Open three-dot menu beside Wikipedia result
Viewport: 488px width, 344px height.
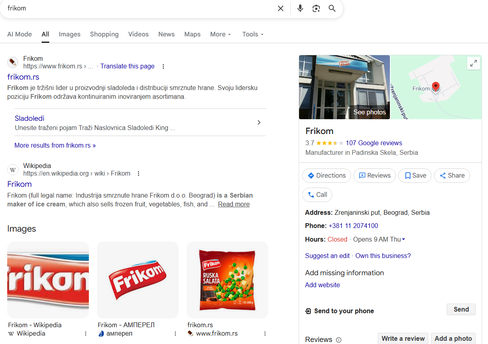(139, 174)
